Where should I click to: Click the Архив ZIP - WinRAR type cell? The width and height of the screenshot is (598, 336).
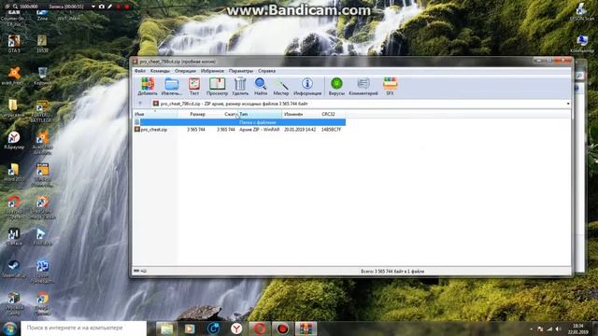click(260, 130)
